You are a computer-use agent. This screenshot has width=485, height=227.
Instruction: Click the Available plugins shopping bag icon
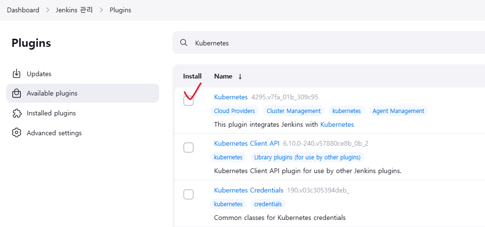tap(17, 93)
